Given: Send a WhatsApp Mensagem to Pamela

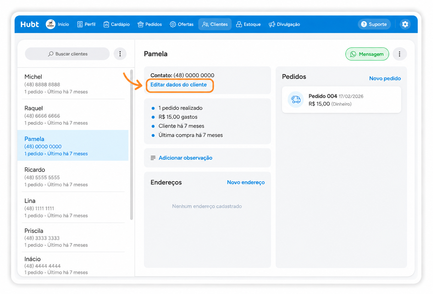Looking at the screenshot, I should [x=367, y=54].
